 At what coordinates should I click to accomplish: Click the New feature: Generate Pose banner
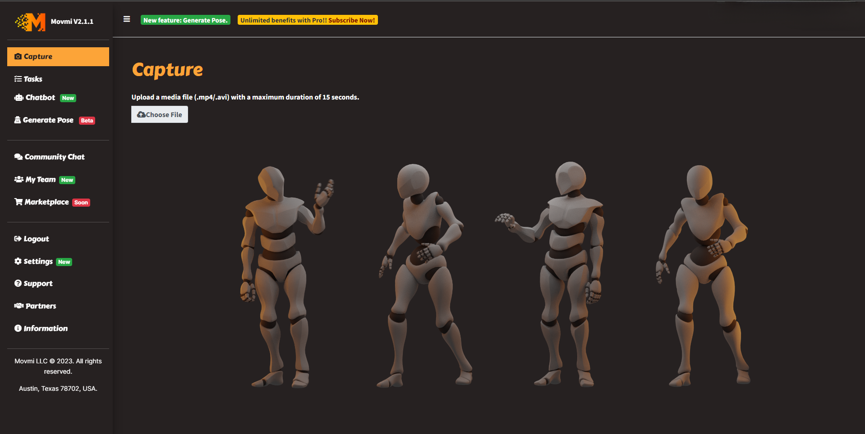185,20
